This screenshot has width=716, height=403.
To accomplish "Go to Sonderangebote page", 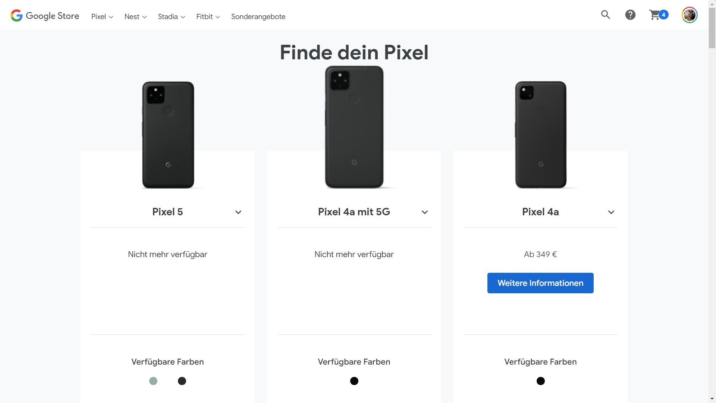I will [258, 17].
